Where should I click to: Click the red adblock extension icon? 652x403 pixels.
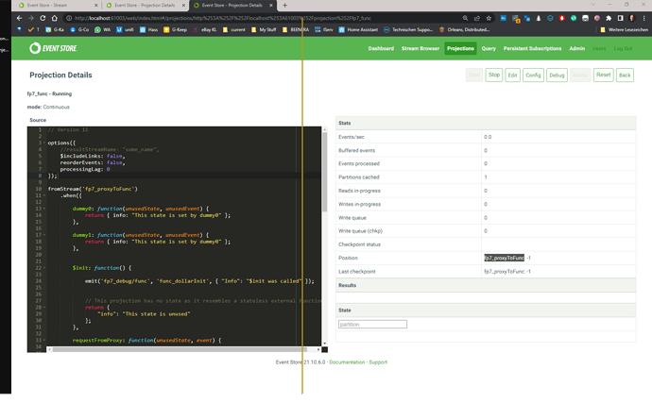click(562, 18)
